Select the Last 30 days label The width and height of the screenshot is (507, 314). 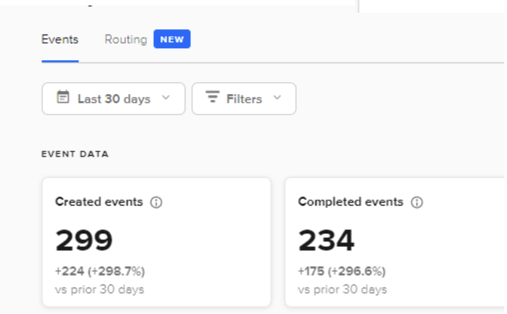coord(114,99)
